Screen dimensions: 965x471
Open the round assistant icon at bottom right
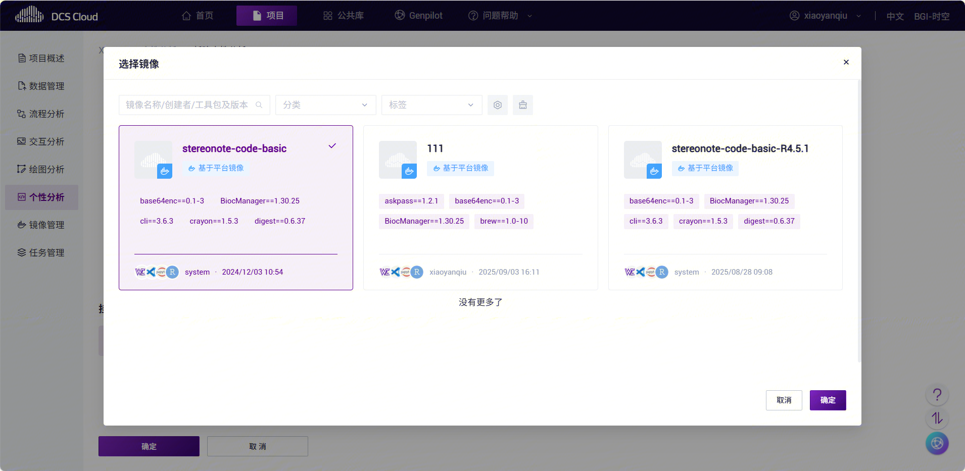(x=937, y=443)
